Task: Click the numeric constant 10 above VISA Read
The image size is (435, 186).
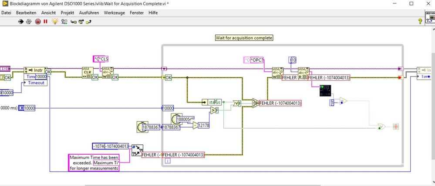Action: coord(293,60)
